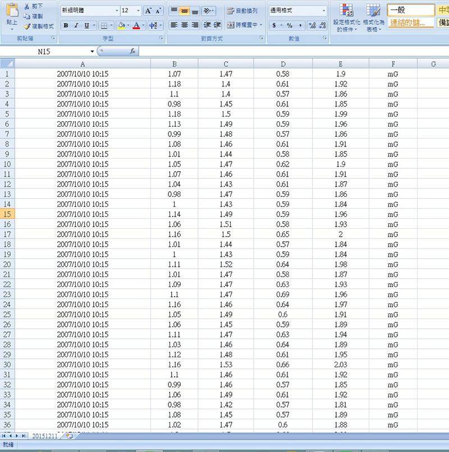449x452 pixels.
Task: Select row header 15
Action: (7, 214)
